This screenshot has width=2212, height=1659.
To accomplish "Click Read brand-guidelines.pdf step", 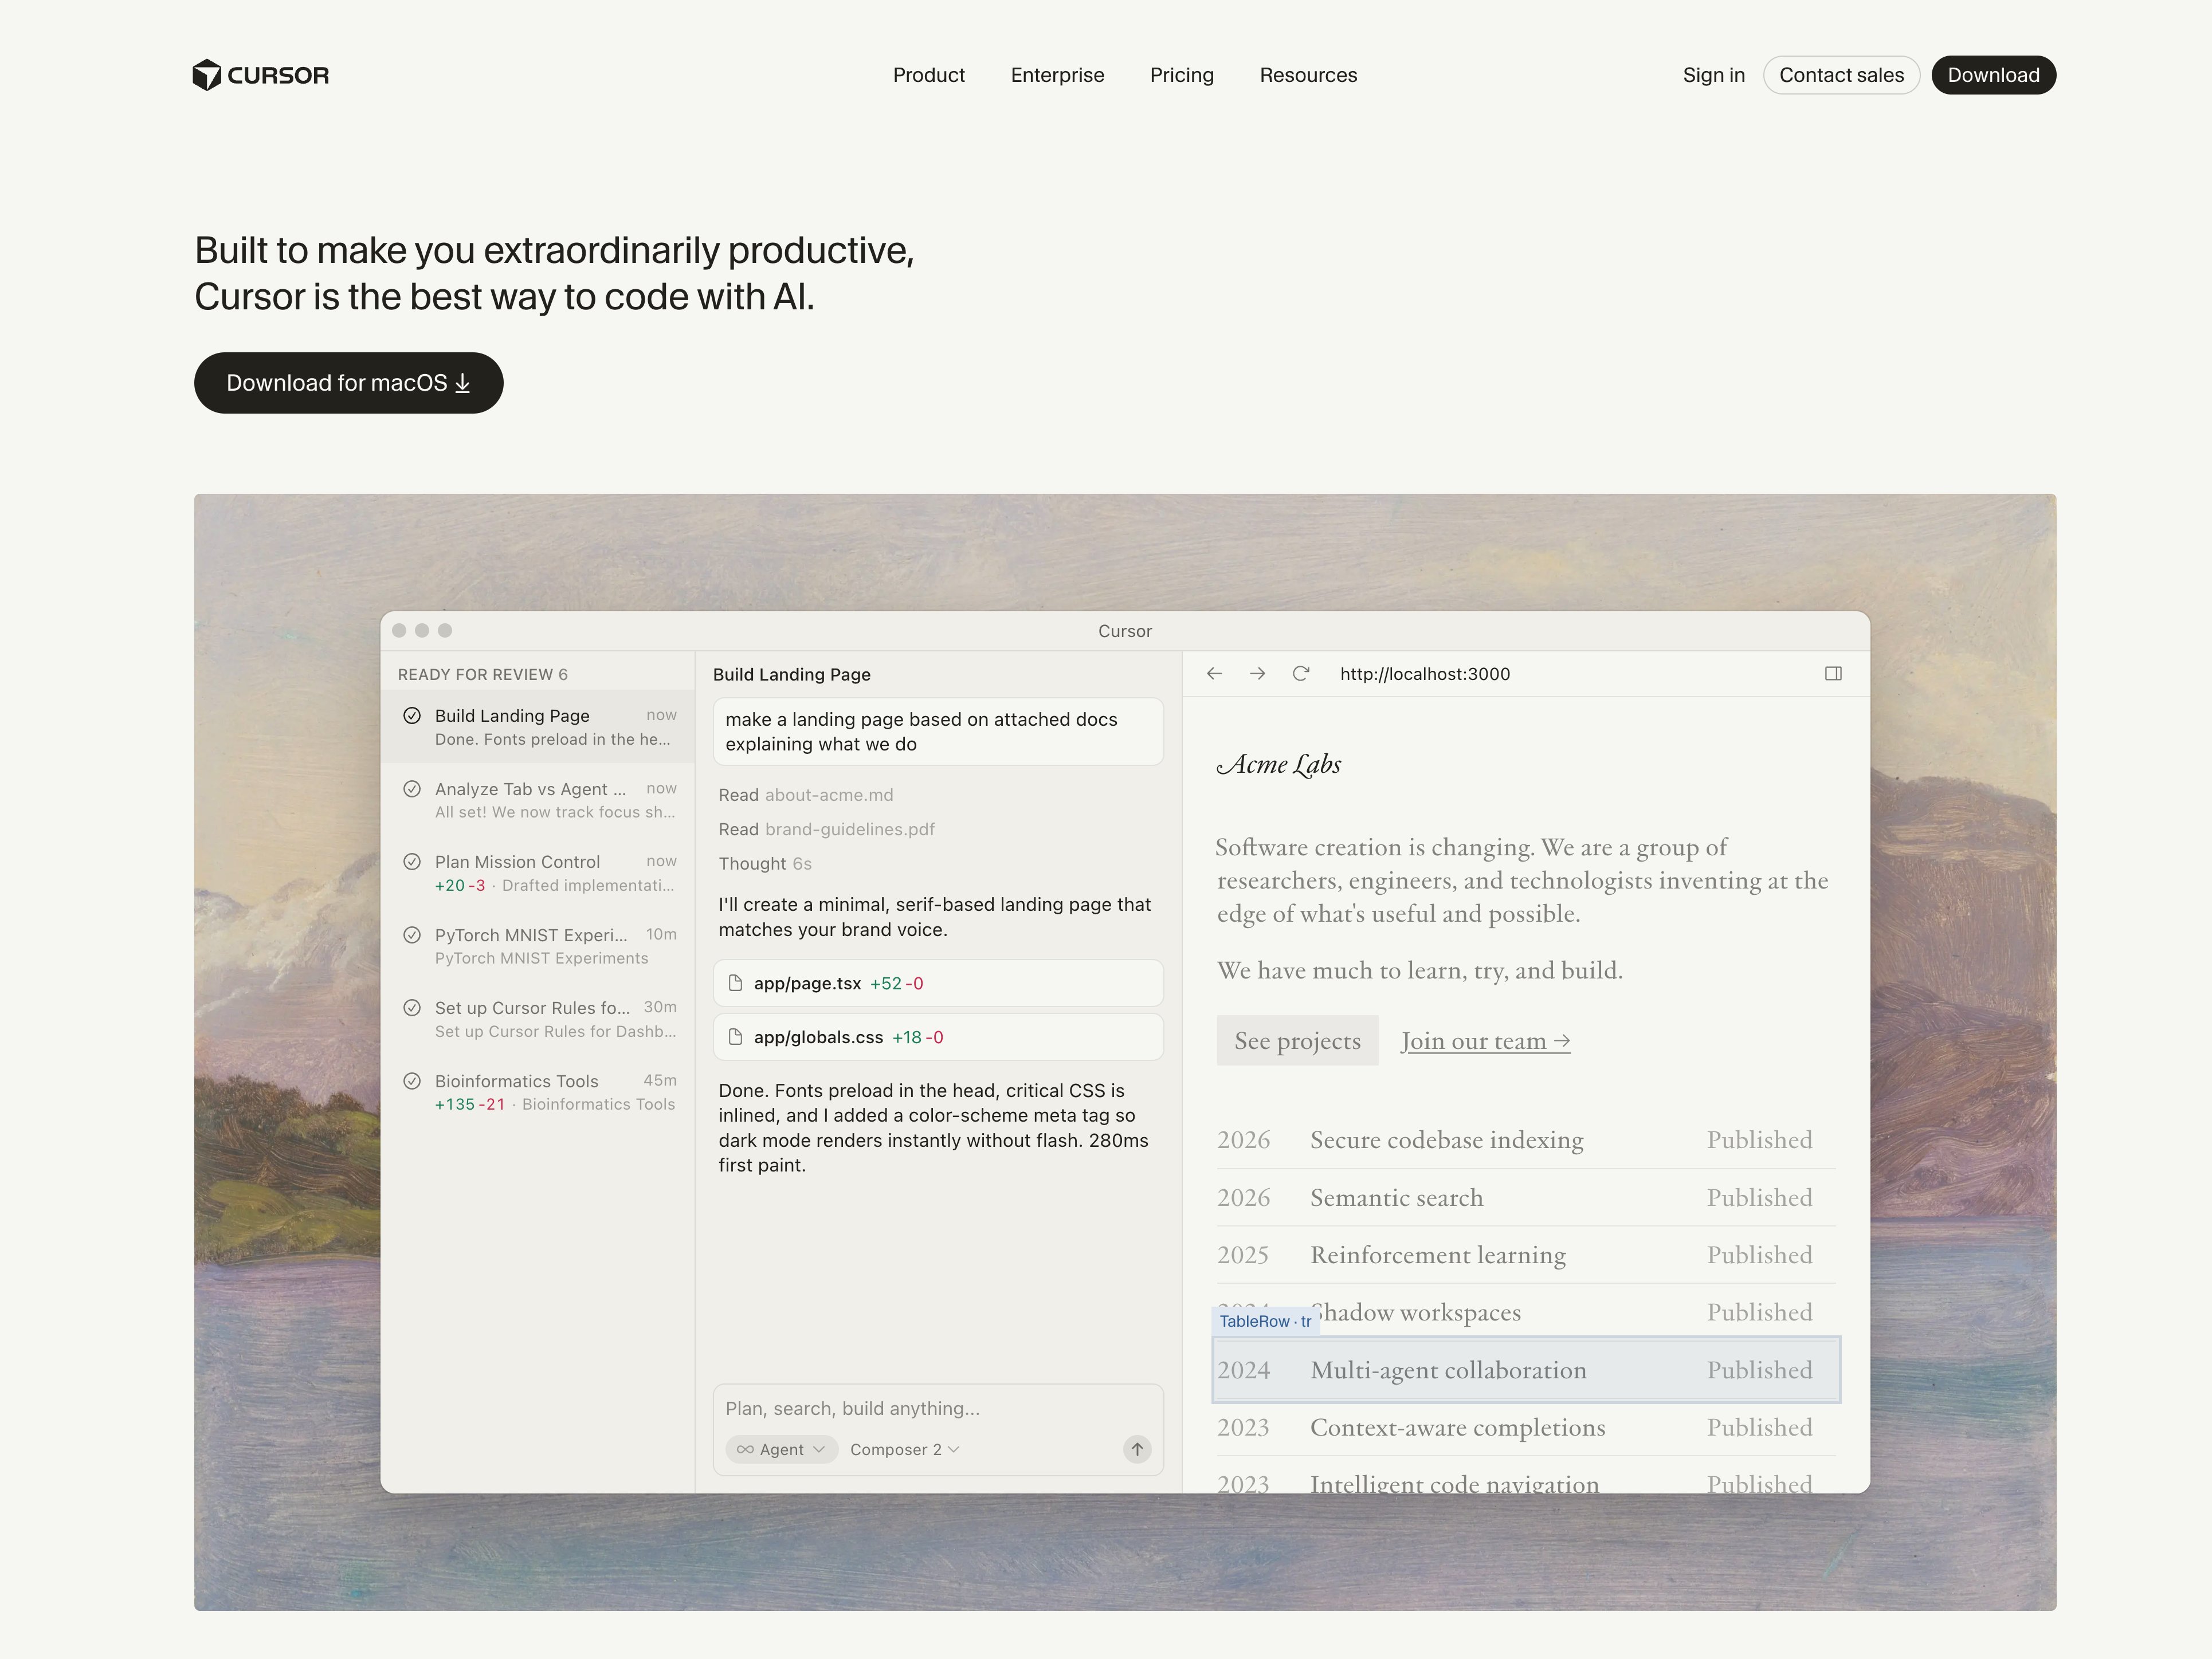I will (826, 830).
